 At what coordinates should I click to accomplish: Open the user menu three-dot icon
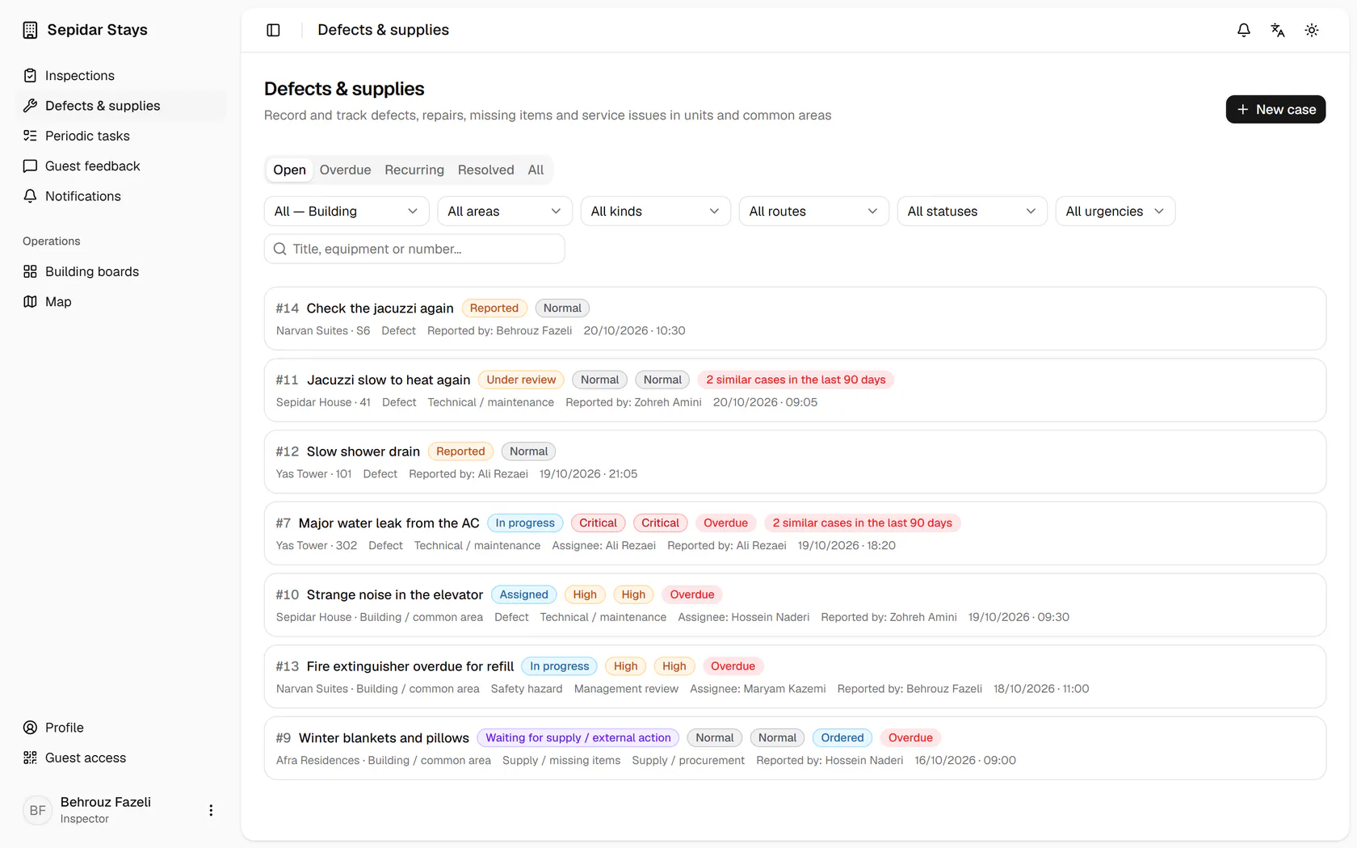(x=211, y=810)
